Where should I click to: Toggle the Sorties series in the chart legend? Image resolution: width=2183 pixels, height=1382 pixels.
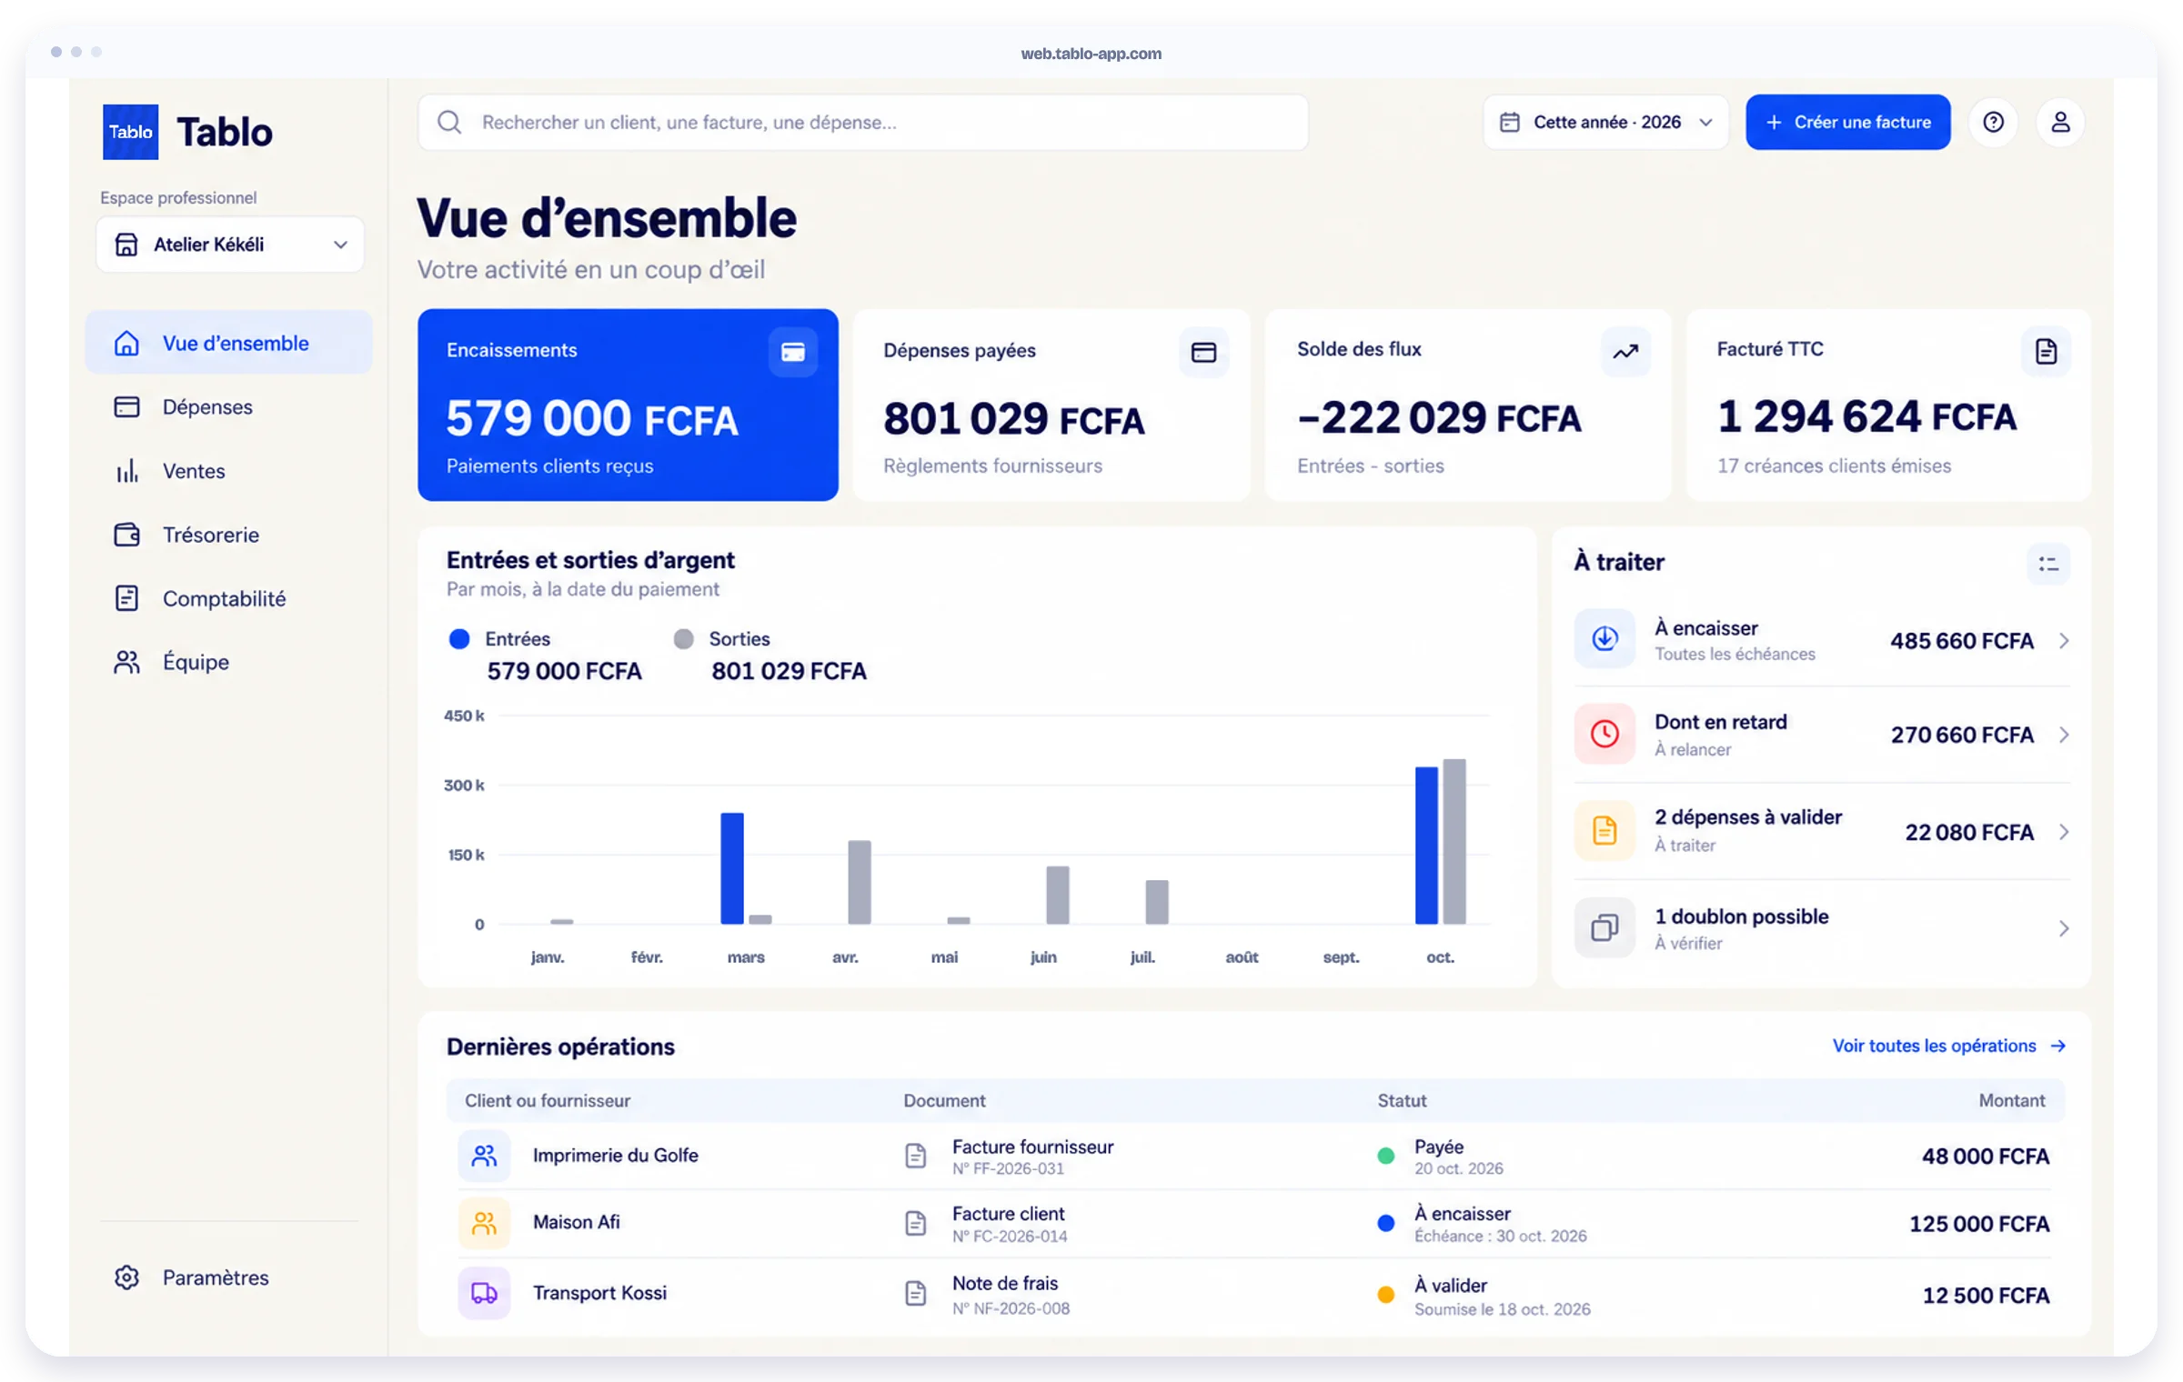(x=721, y=638)
